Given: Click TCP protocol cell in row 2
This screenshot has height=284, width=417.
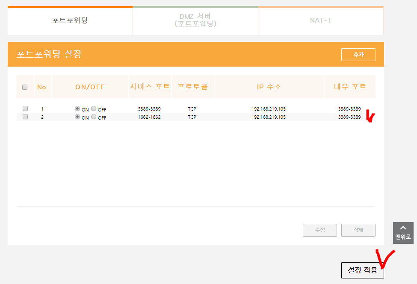Looking at the screenshot, I should click(x=192, y=117).
